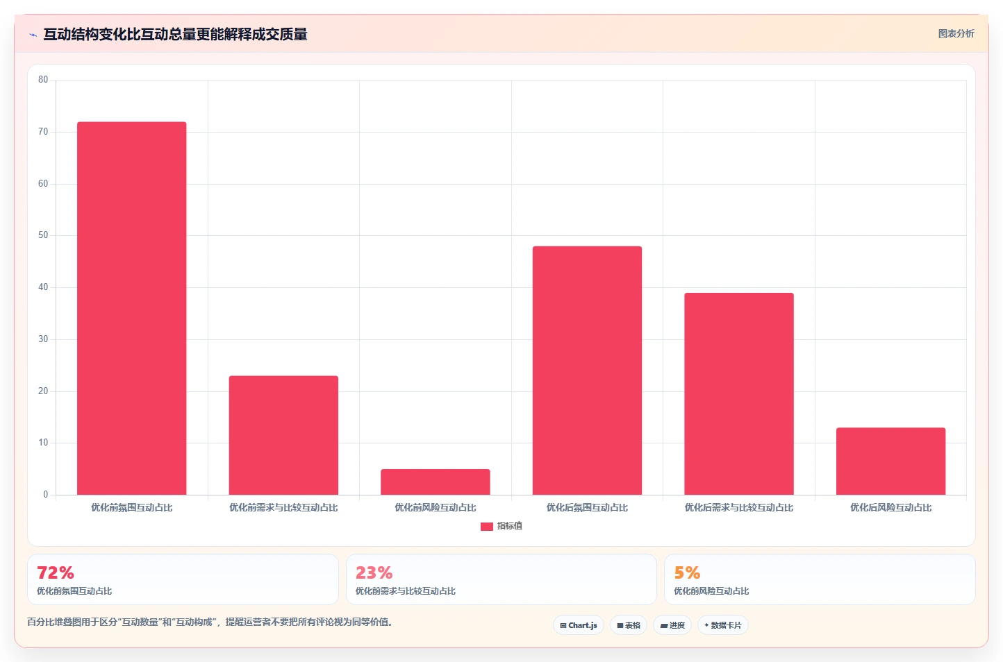
Task: Select the 优化前氛围互动占比 bar
Action: 132,308
